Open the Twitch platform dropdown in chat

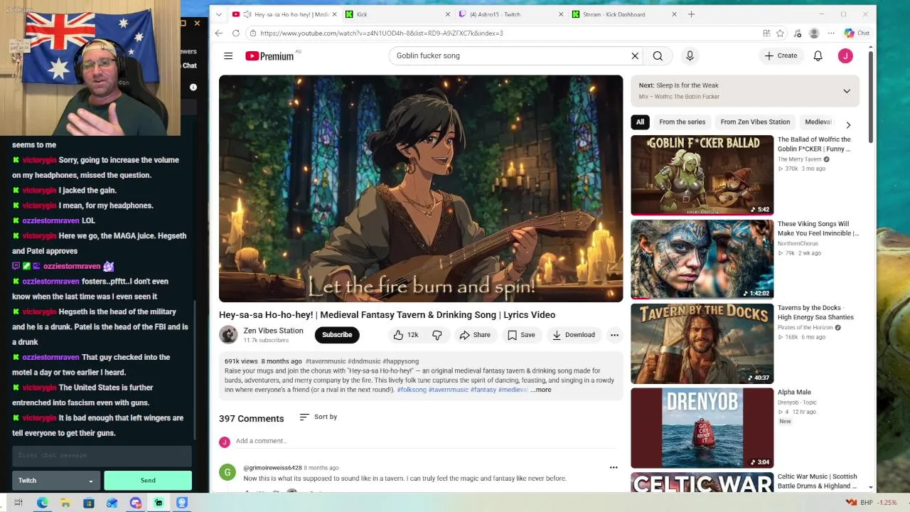56,481
